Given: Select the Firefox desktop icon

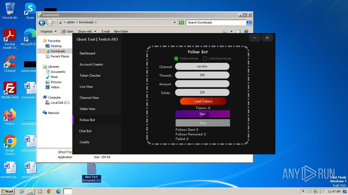Looking at the screenshot, I should click(x=10, y=117).
